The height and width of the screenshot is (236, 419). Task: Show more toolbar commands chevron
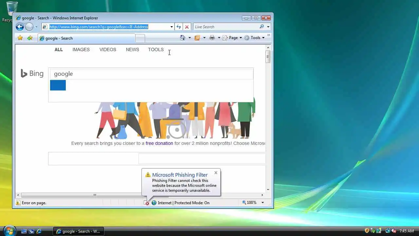click(269, 35)
